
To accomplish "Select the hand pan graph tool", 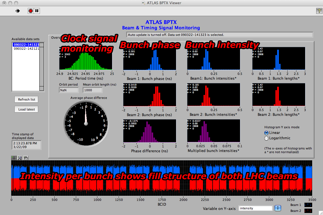I will [26, 158].
